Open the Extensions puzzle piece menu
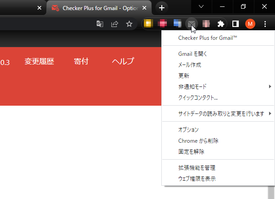This screenshot has width=275, height=199. tap(221, 24)
